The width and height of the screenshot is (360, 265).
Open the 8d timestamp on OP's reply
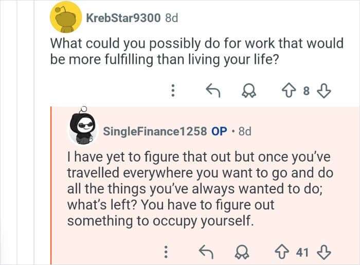tap(245, 131)
